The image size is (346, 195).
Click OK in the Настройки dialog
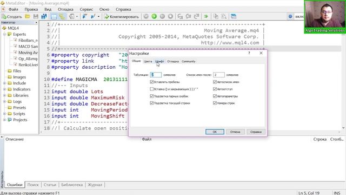pyautogui.click(x=215, y=132)
